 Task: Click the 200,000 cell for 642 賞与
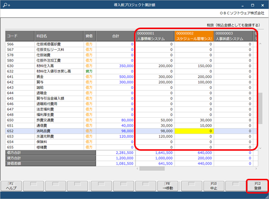(155, 82)
